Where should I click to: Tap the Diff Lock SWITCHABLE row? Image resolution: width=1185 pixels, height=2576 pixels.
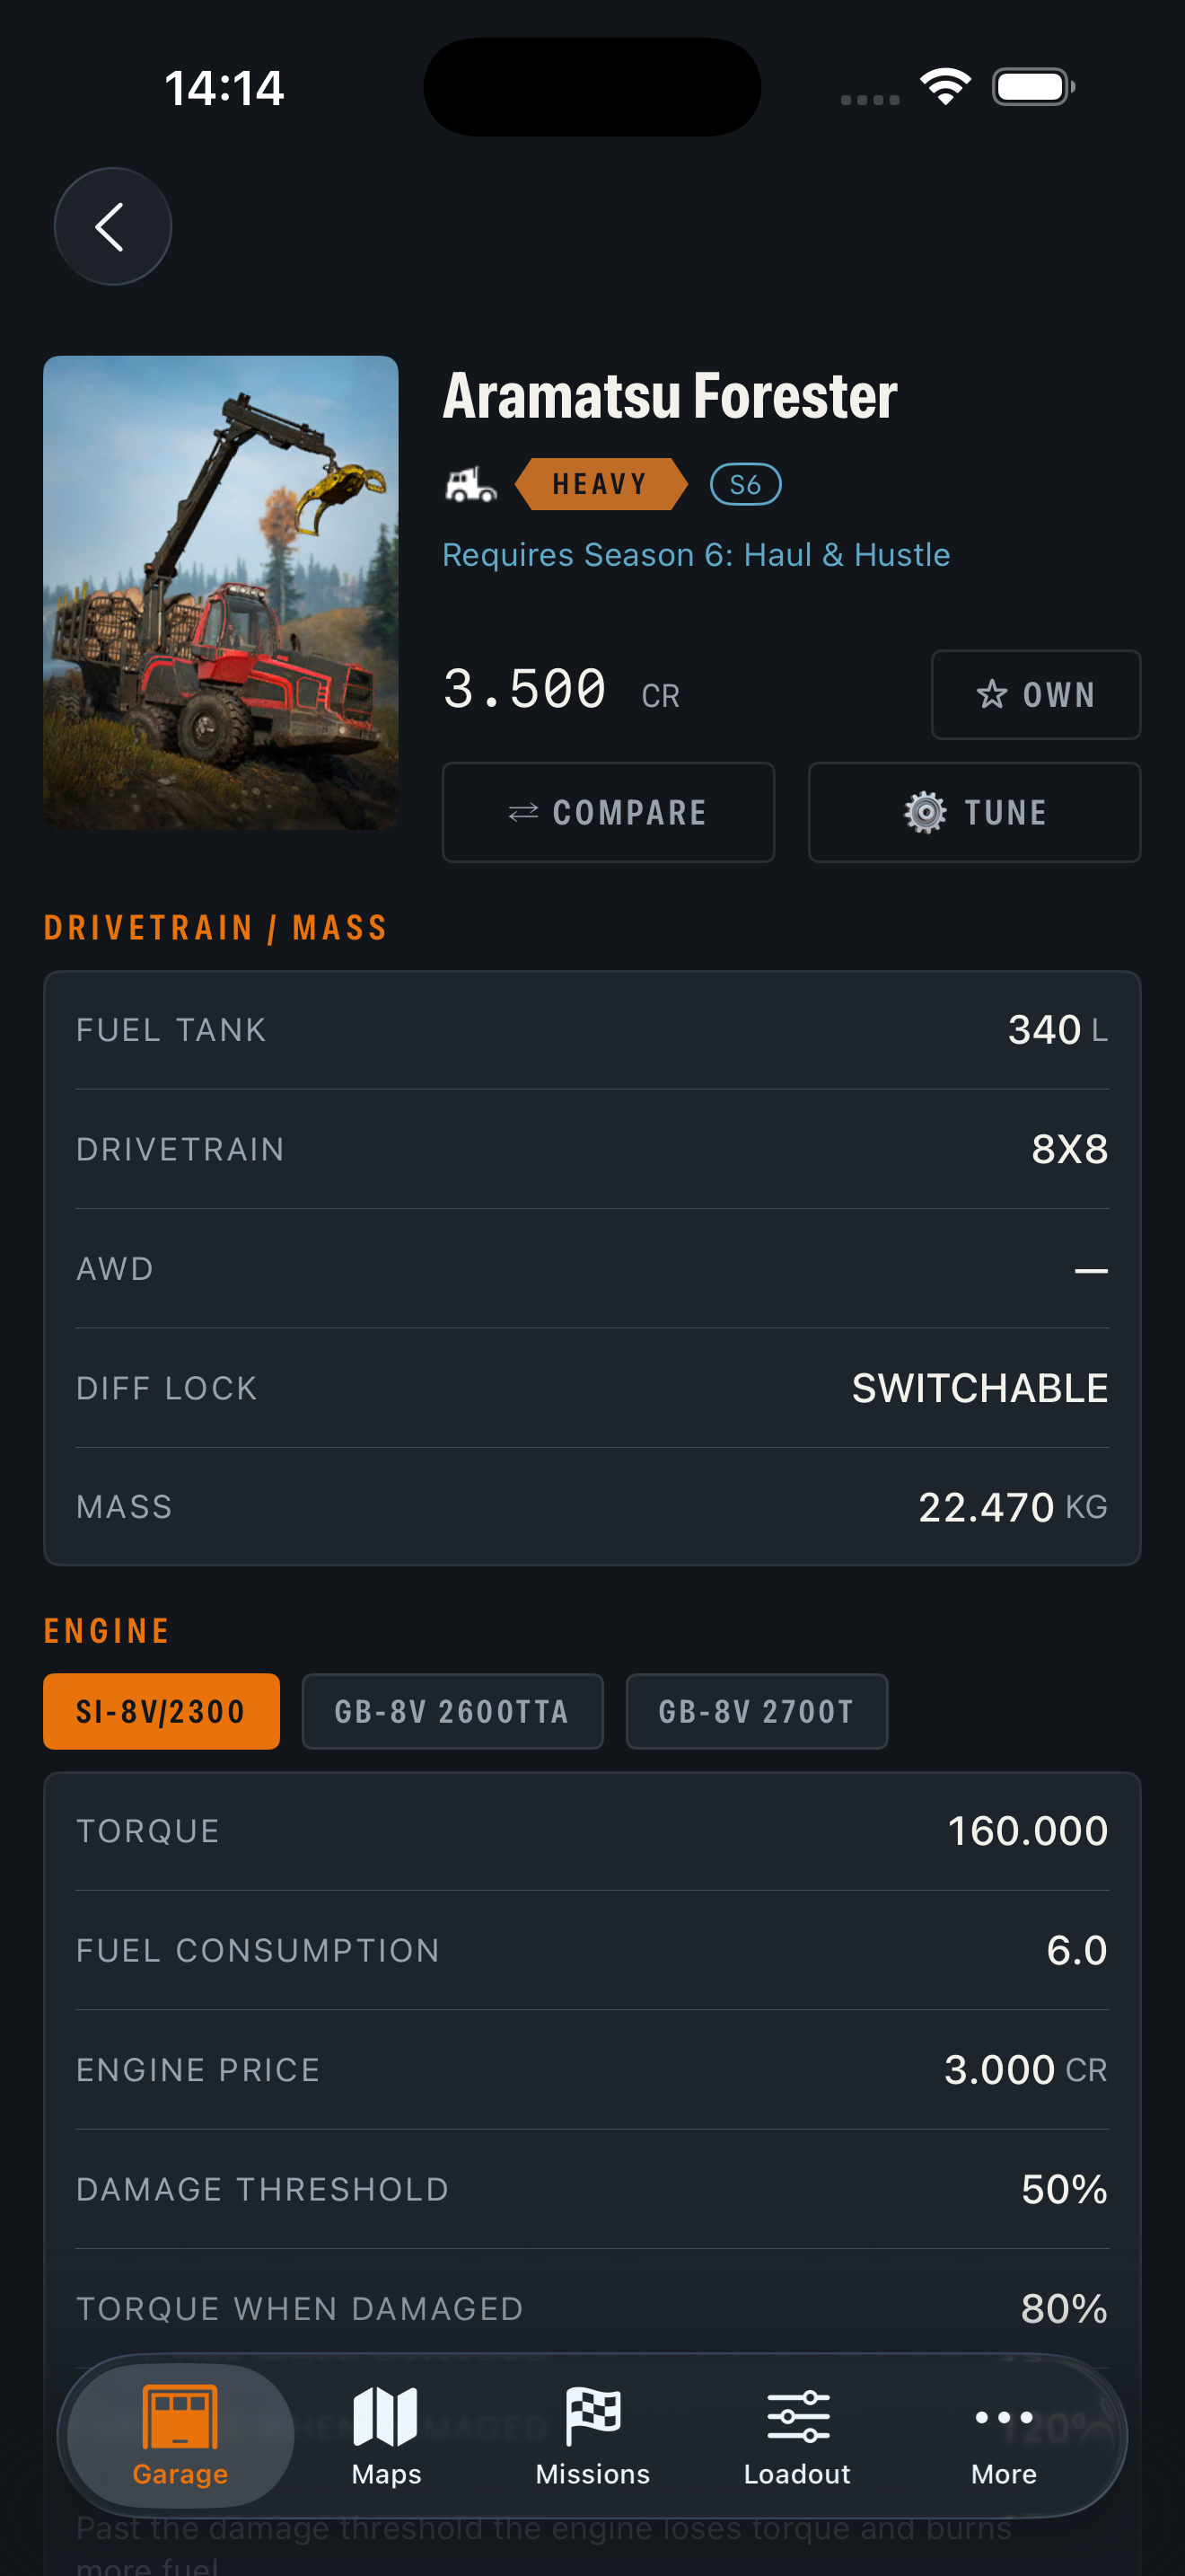[592, 1388]
